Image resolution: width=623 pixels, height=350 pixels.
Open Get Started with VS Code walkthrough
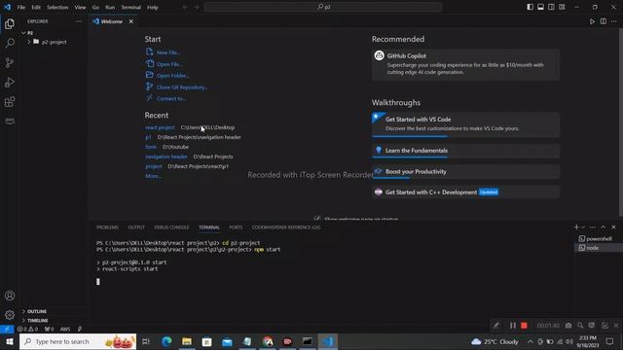coord(465,124)
